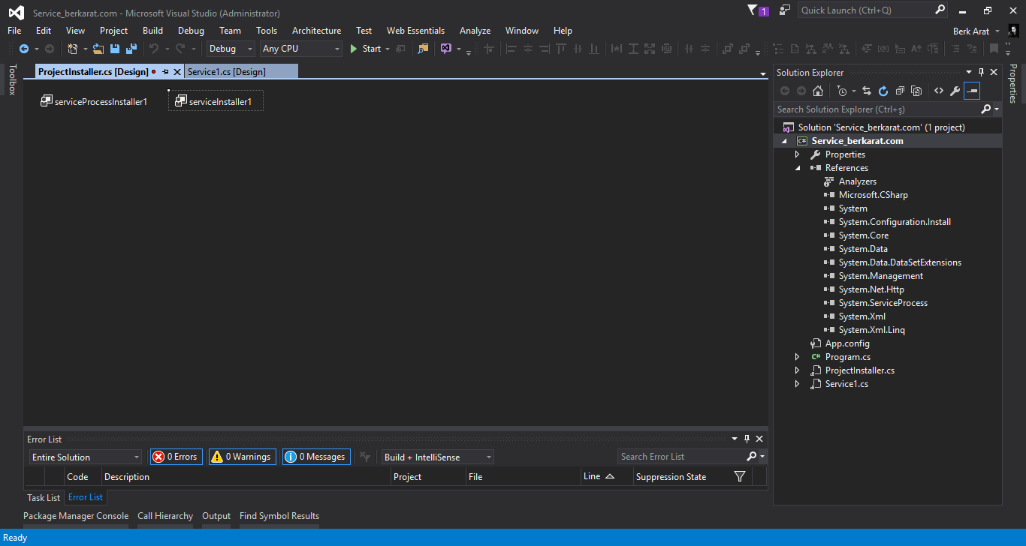Viewport: 1026px width, 546px height.
Task: Open the Any CPU platform dropdown
Action: pos(301,49)
